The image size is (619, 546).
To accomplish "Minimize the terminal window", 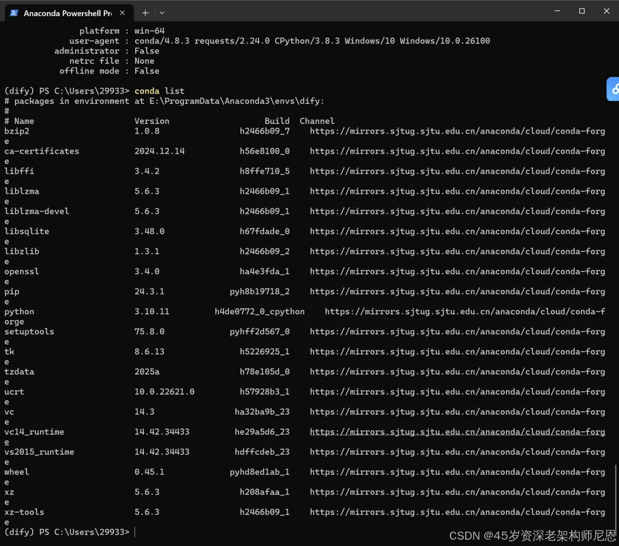I will [557, 11].
